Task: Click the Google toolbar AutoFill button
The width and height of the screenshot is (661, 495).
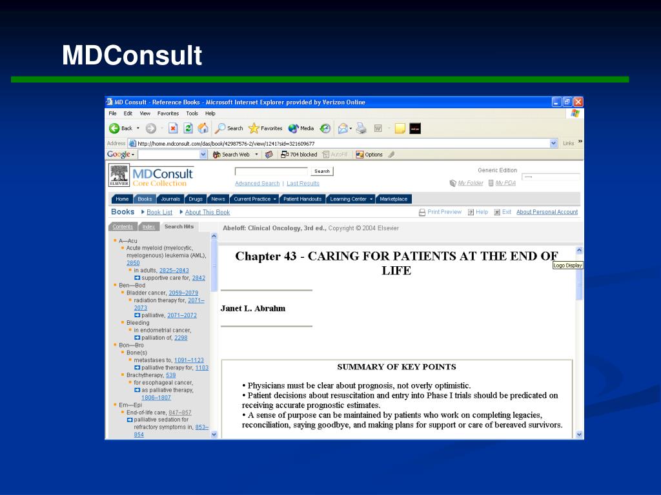Action: (x=335, y=155)
